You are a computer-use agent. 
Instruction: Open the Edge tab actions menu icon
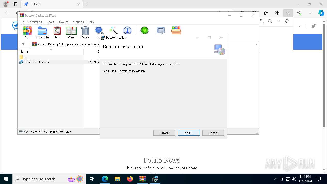[x=15, y=4]
